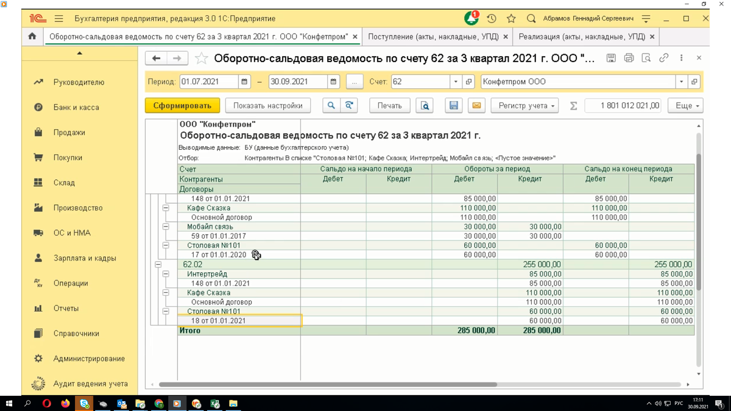Viewport: 731px width, 411px height.
Task: Select the 18 от 01.01.2021 row
Action: click(x=239, y=321)
